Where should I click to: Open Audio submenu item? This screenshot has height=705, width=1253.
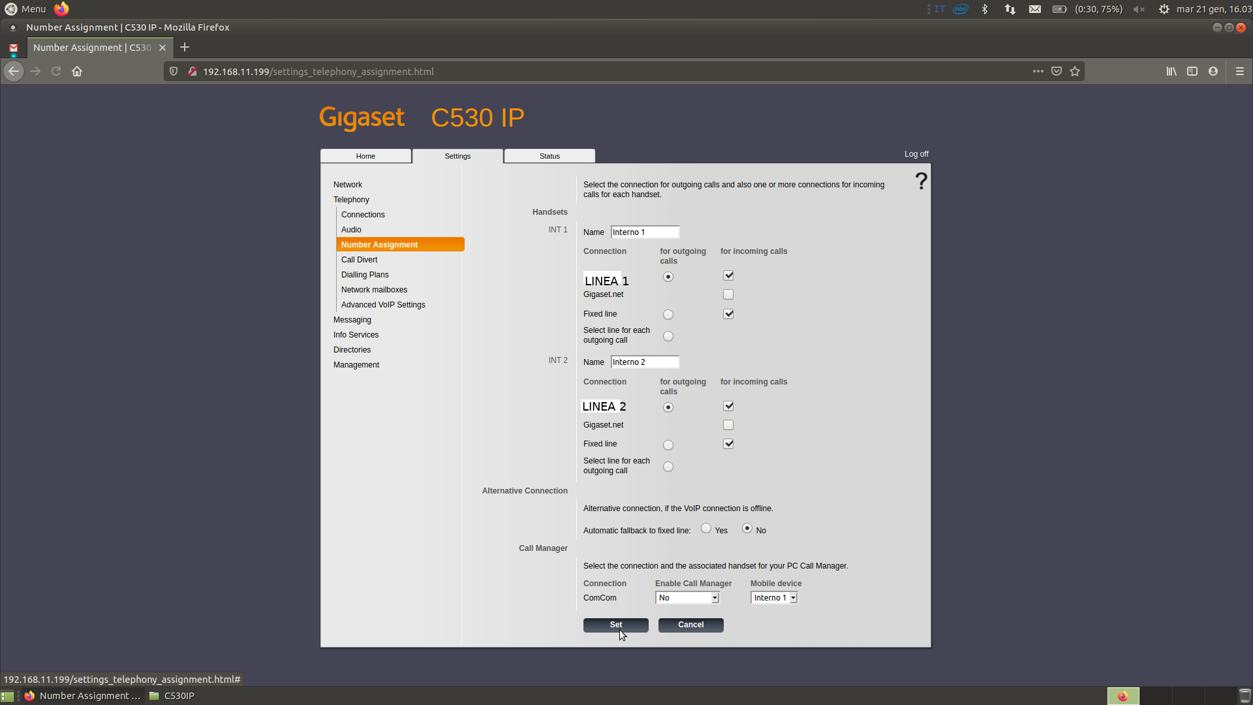pos(351,230)
